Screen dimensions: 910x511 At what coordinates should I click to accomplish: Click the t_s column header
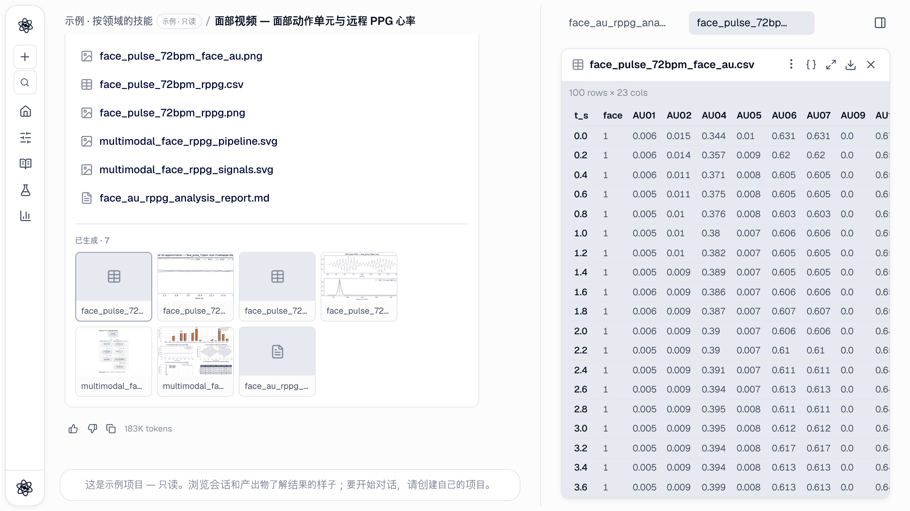click(x=581, y=115)
